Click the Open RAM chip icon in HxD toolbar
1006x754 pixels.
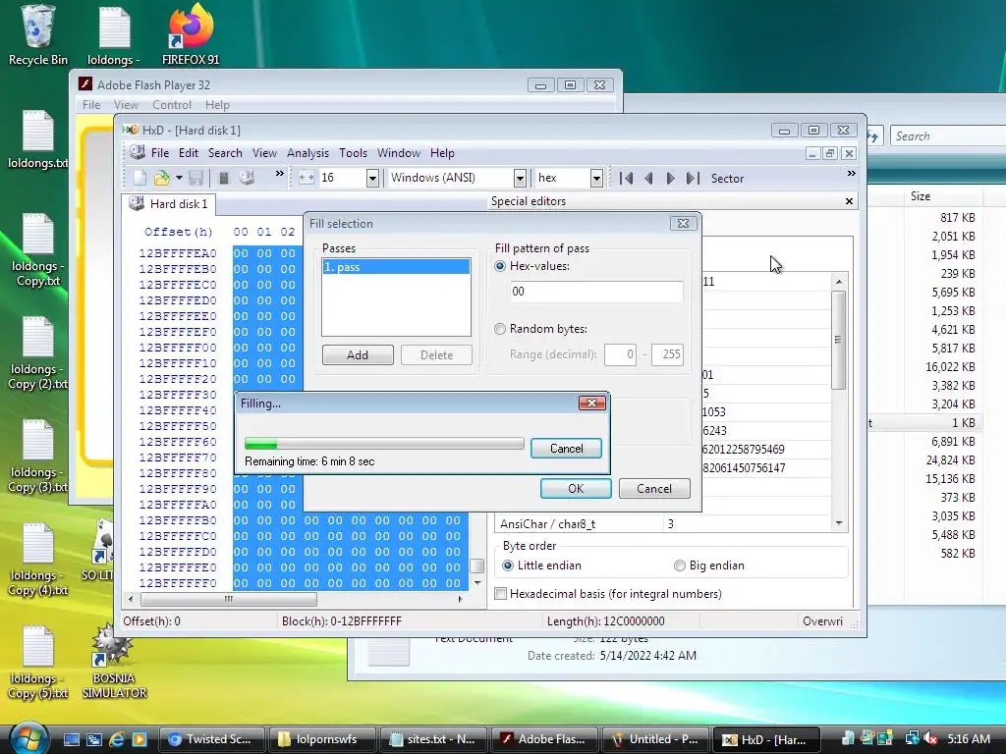click(223, 178)
